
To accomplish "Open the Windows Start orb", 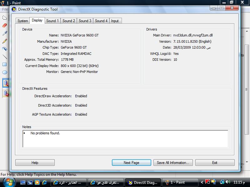I will pyautogui.click(x=9, y=182).
